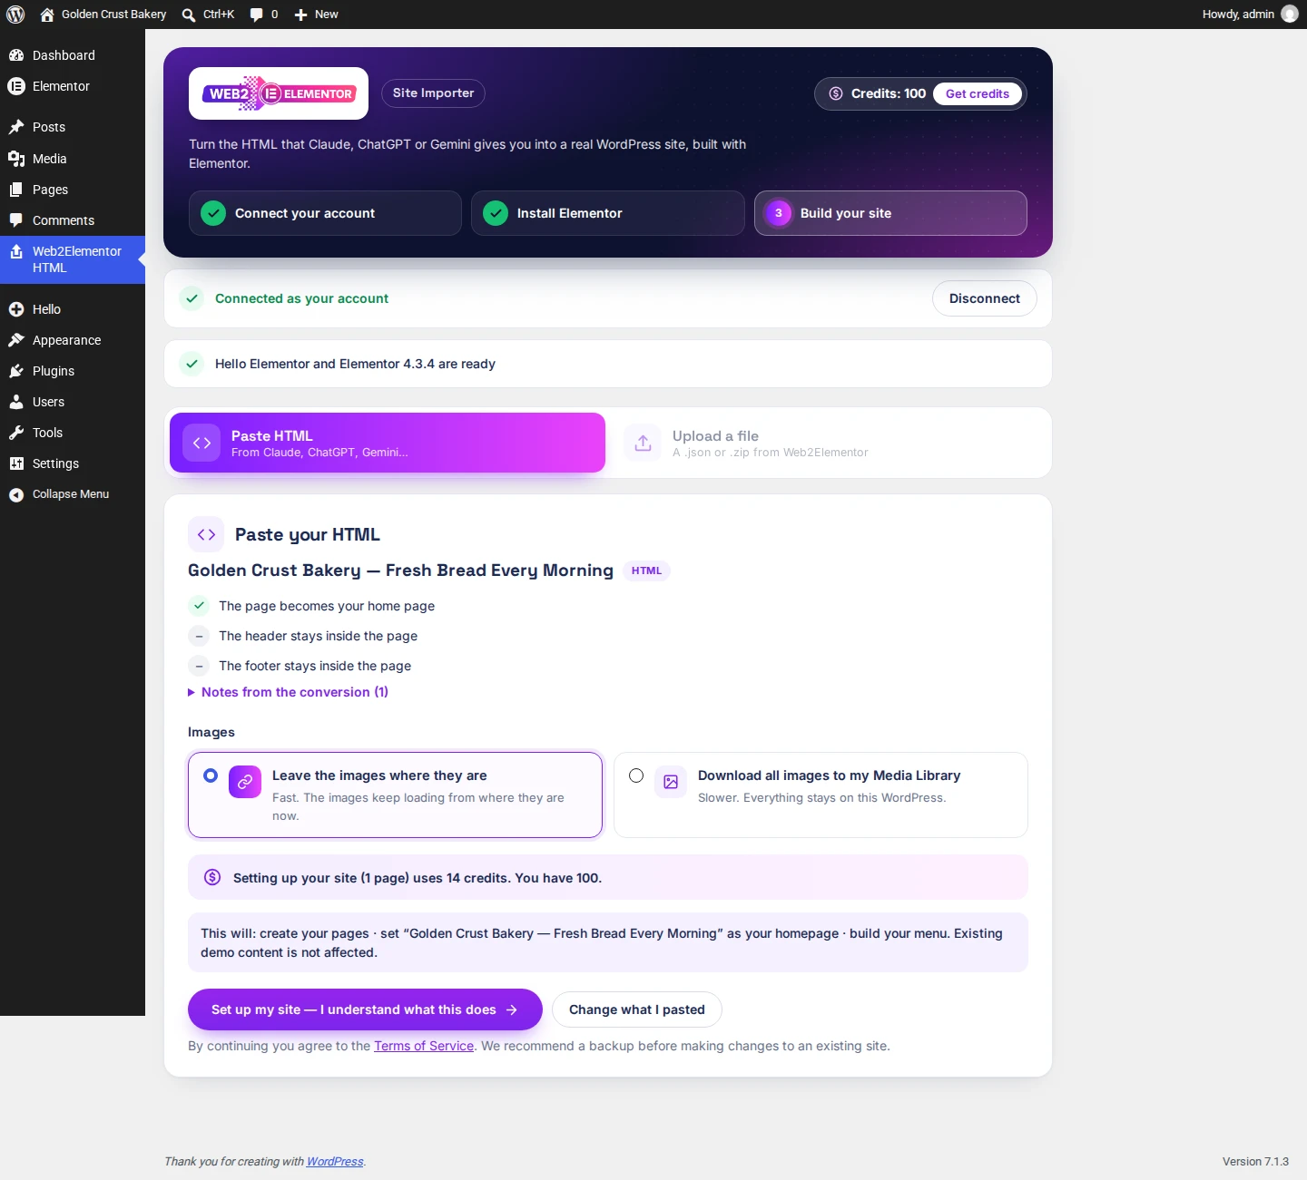Viewport: 1307px width, 1180px height.
Task: Open Golden Crust Bakery site home icon
Action: tap(47, 15)
